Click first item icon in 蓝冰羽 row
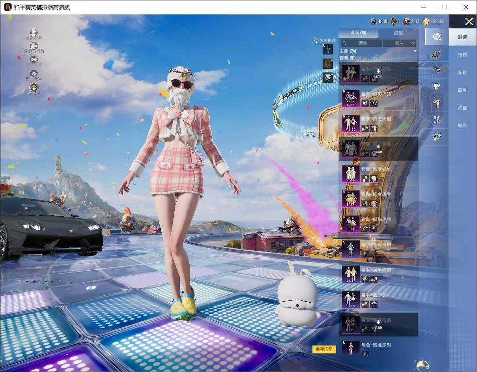This screenshot has width=477, height=372. pyautogui.click(x=365, y=304)
